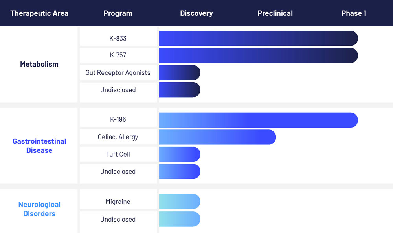Viewport: 393px width, 233px height.
Task: Select Undisclosed program under Metabolism
Action: tap(118, 90)
